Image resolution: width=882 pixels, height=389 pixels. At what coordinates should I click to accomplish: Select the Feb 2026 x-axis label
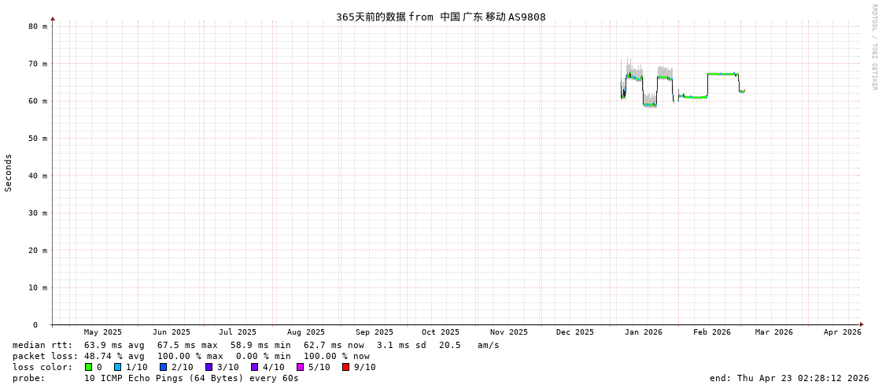click(711, 332)
